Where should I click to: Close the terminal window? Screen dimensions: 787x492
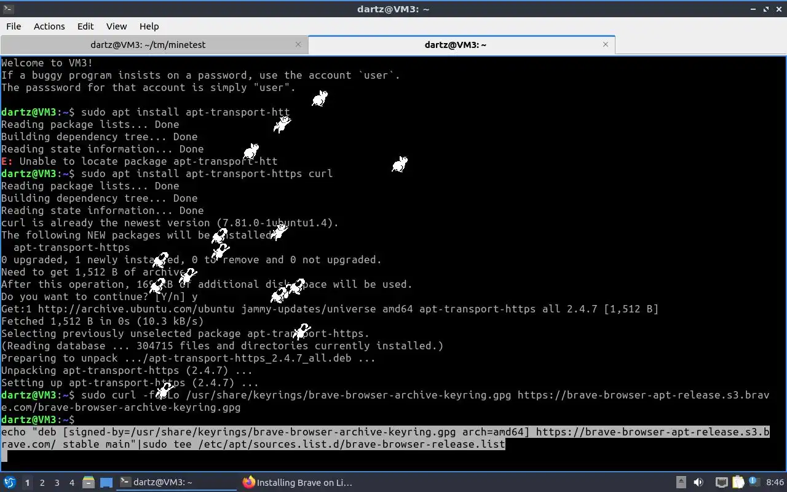pyautogui.click(x=778, y=9)
